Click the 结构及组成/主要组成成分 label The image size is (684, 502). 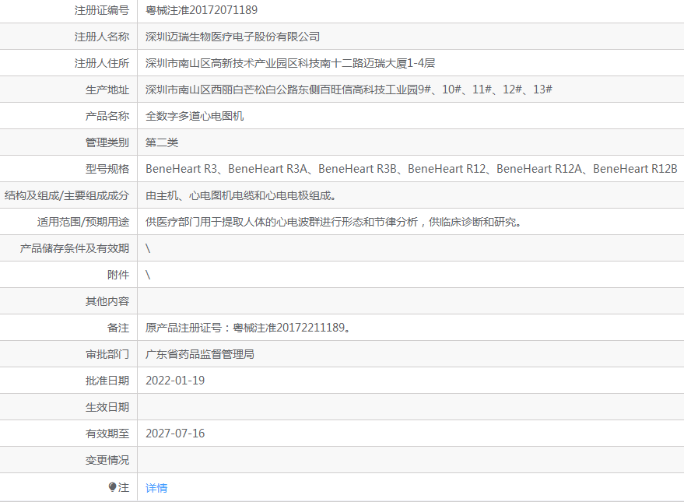[67, 195]
